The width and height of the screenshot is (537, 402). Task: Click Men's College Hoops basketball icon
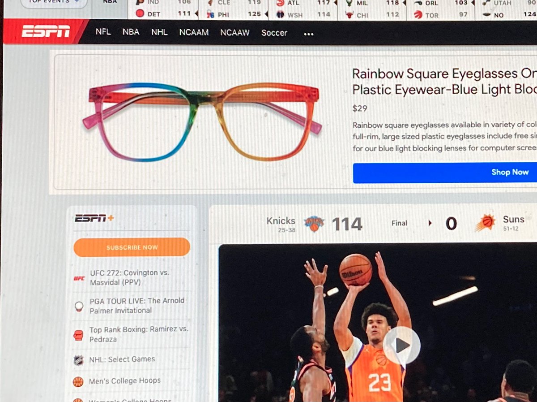(x=78, y=382)
